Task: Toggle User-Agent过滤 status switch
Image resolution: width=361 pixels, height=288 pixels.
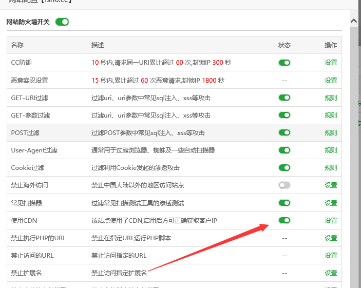Action: tap(284, 150)
